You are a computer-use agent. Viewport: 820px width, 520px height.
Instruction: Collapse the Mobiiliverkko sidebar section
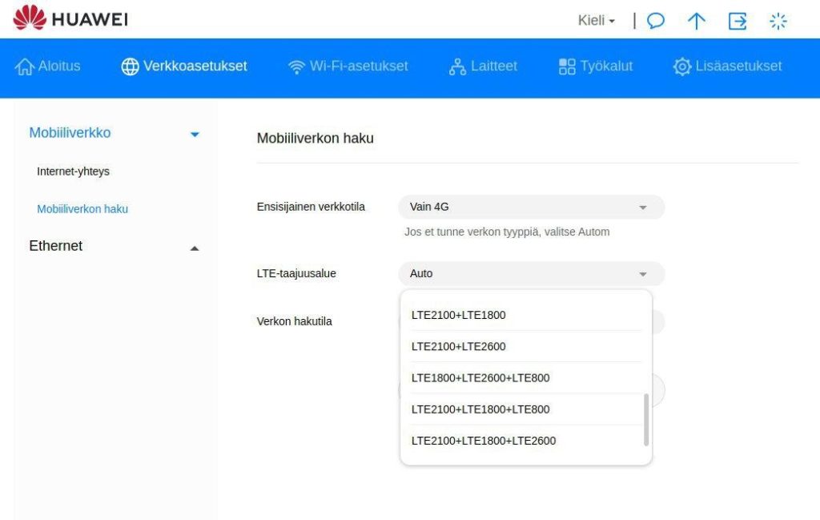(195, 135)
